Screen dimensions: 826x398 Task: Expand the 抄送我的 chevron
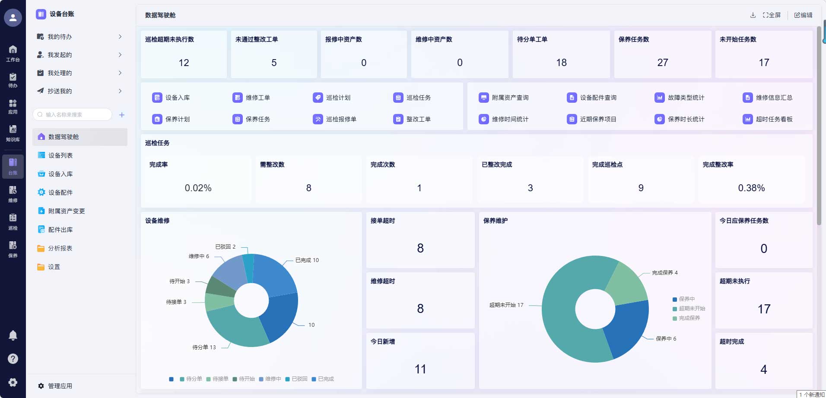120,91
